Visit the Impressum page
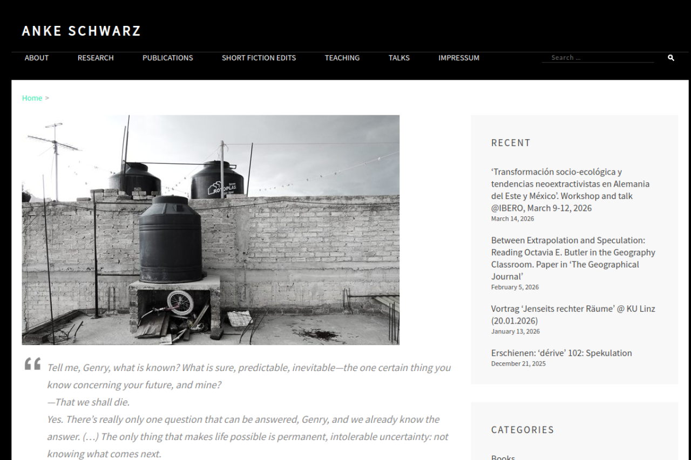Viewport: 691px width, 460px height. tap(459, 58)
